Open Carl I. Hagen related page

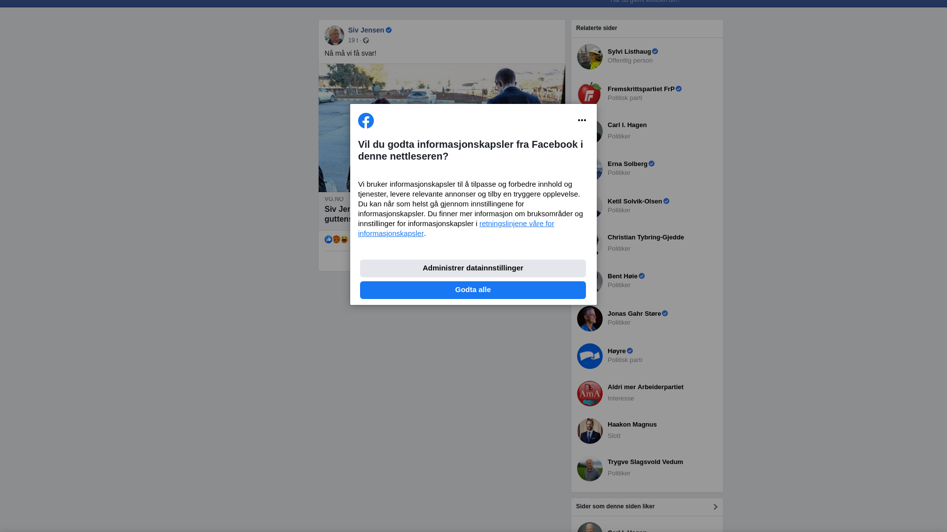pyautogui.click(x=627, y=125)
